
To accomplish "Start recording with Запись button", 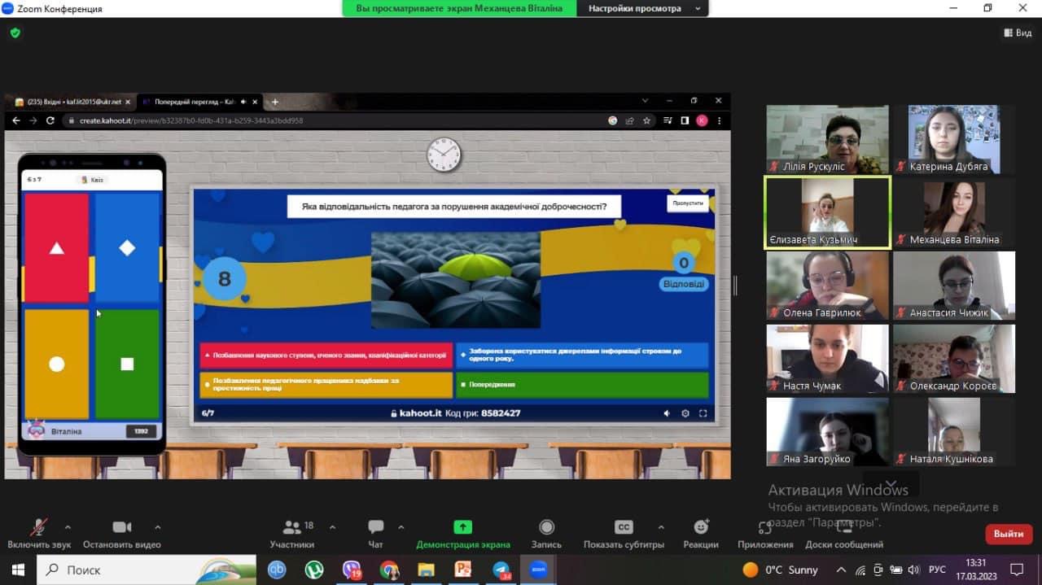I will tap(546, 533).
